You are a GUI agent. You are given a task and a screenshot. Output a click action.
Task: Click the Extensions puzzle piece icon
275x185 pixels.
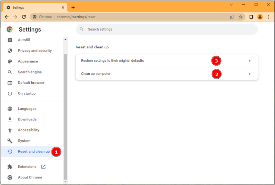click(10, 166)
